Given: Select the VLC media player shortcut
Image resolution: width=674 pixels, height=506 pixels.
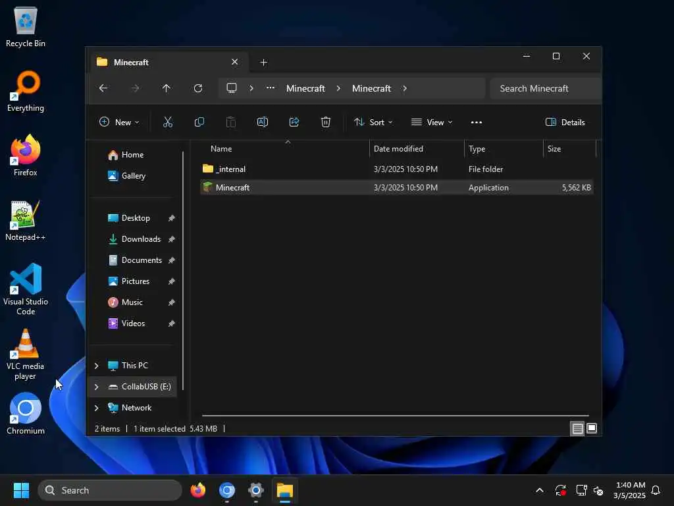Looking at the screenshot, I should coord(26,354).
